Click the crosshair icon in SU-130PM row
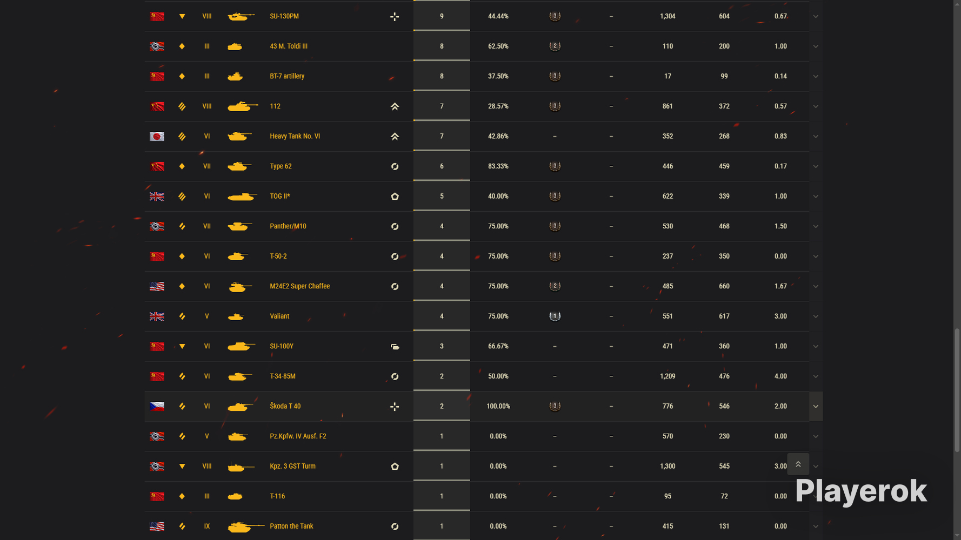 pyautogui.click(x=395, y=16)
